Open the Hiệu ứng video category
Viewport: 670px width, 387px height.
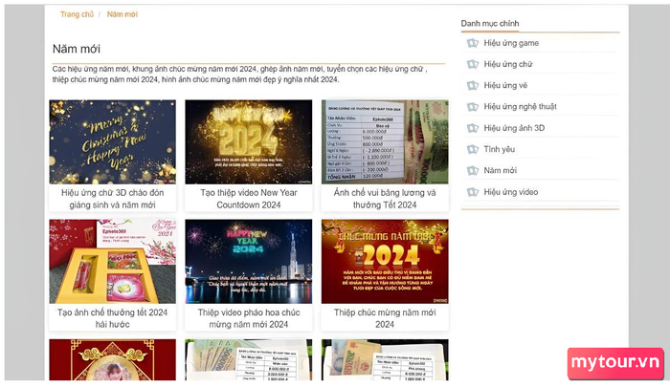pyautogui.click(x=510, y=192)
